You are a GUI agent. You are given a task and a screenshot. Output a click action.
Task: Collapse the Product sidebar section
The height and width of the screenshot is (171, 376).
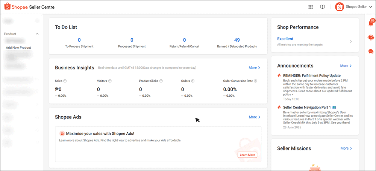pyautogui.click(x=37, y=34)
